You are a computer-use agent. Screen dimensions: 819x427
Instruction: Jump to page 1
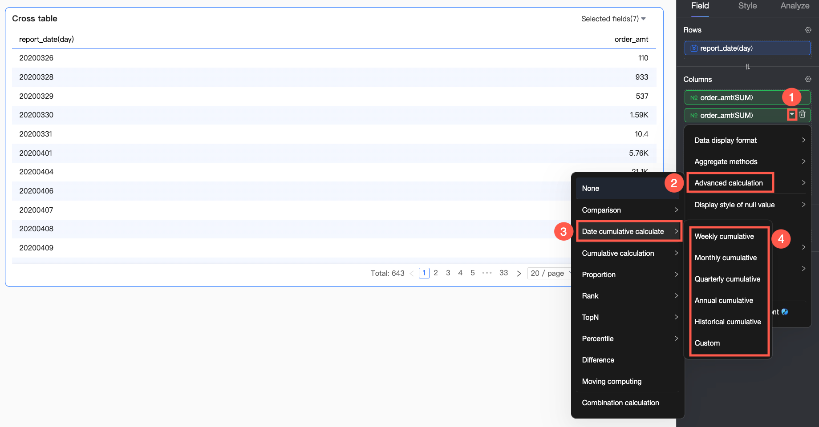point(424,273)
